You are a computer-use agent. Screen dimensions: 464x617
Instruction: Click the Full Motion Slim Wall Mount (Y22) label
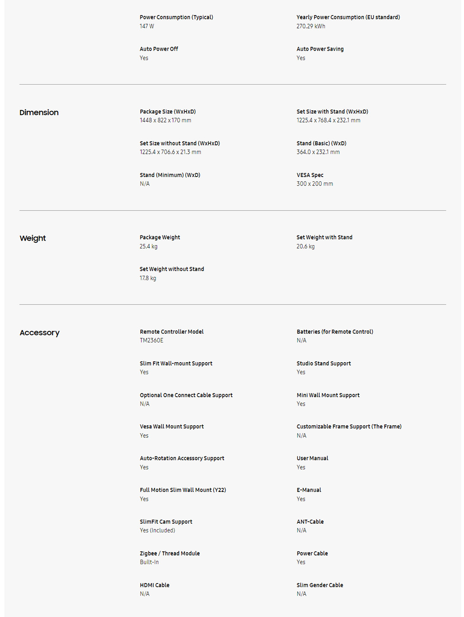click(183, 490)
